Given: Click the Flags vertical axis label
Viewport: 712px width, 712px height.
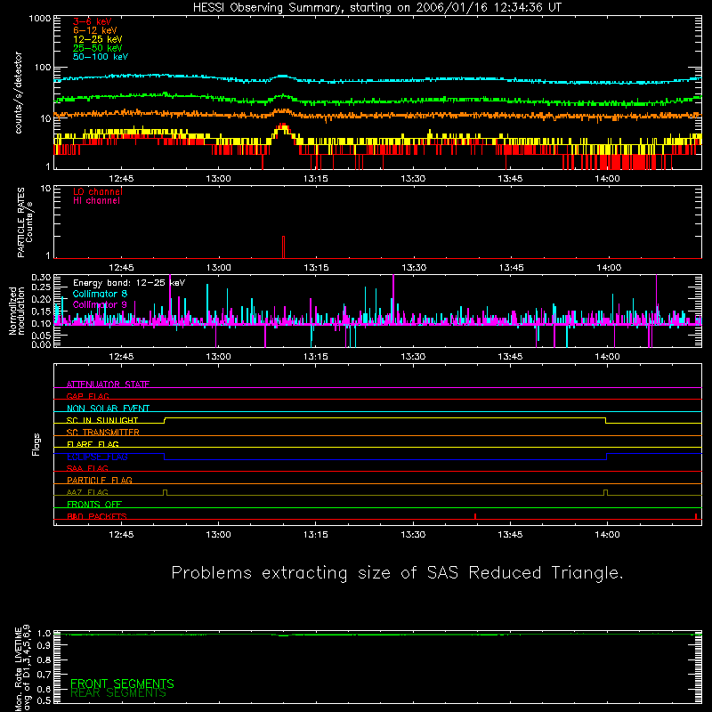Looking at the screenshot, I should pyautogui.click(x=36, y=444).
